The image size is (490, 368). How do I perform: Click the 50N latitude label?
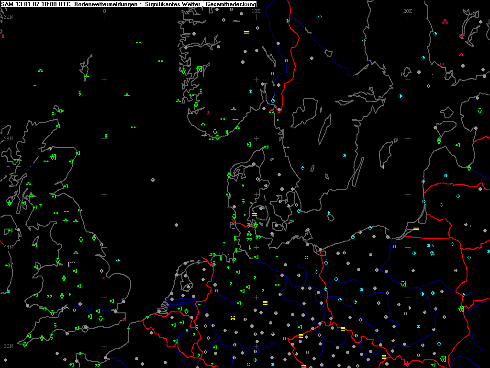coord(8,346)
